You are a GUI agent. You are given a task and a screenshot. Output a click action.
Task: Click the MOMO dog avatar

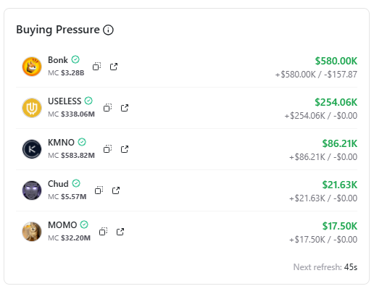32,232
